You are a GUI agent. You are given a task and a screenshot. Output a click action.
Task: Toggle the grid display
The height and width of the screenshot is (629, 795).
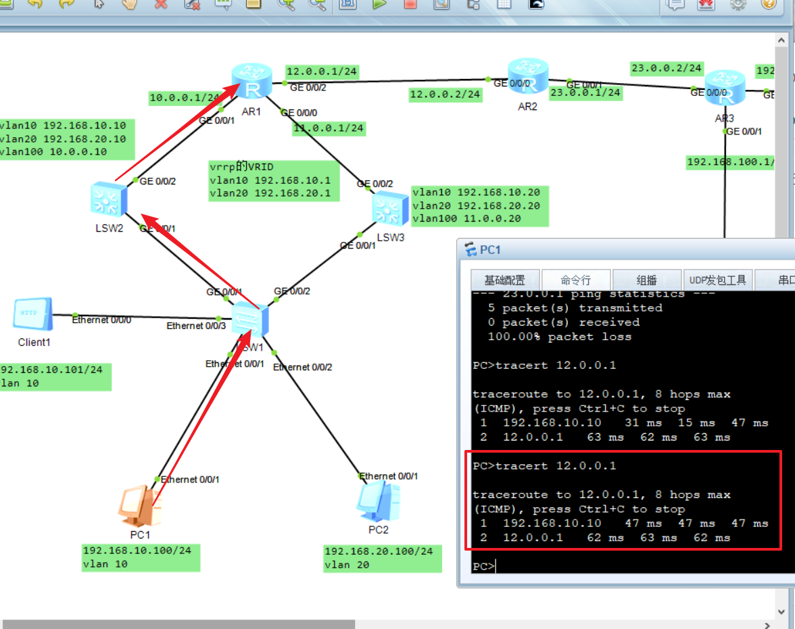[x=503, y=5]
